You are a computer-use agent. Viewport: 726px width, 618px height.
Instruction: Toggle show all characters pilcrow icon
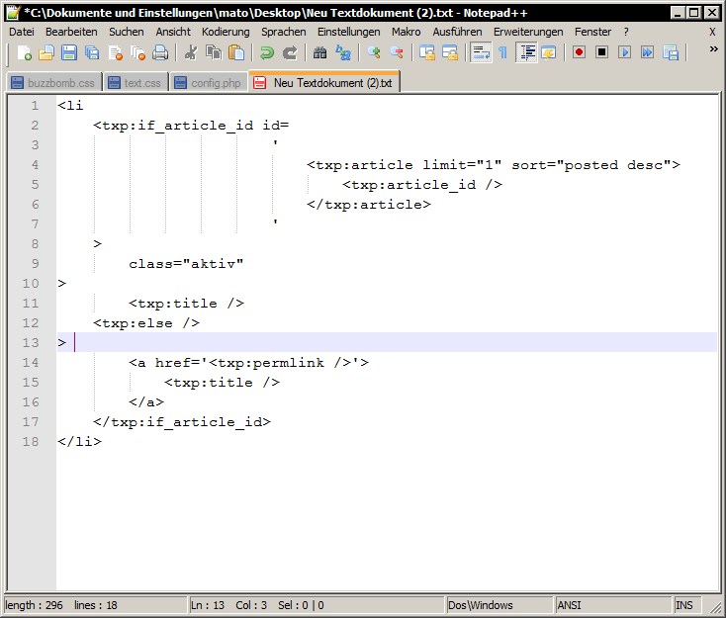pyautogui.click(x=502, y=52)
